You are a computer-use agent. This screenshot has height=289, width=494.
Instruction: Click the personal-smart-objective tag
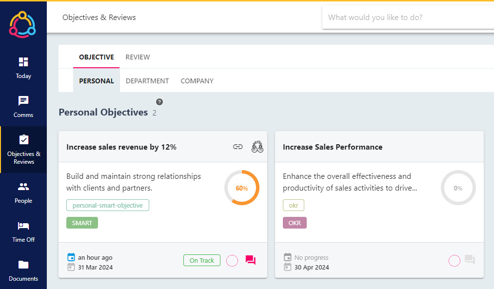(108, 205)
